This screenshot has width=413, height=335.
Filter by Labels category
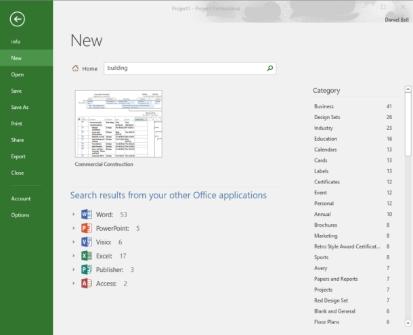click(x=353, y=171)
